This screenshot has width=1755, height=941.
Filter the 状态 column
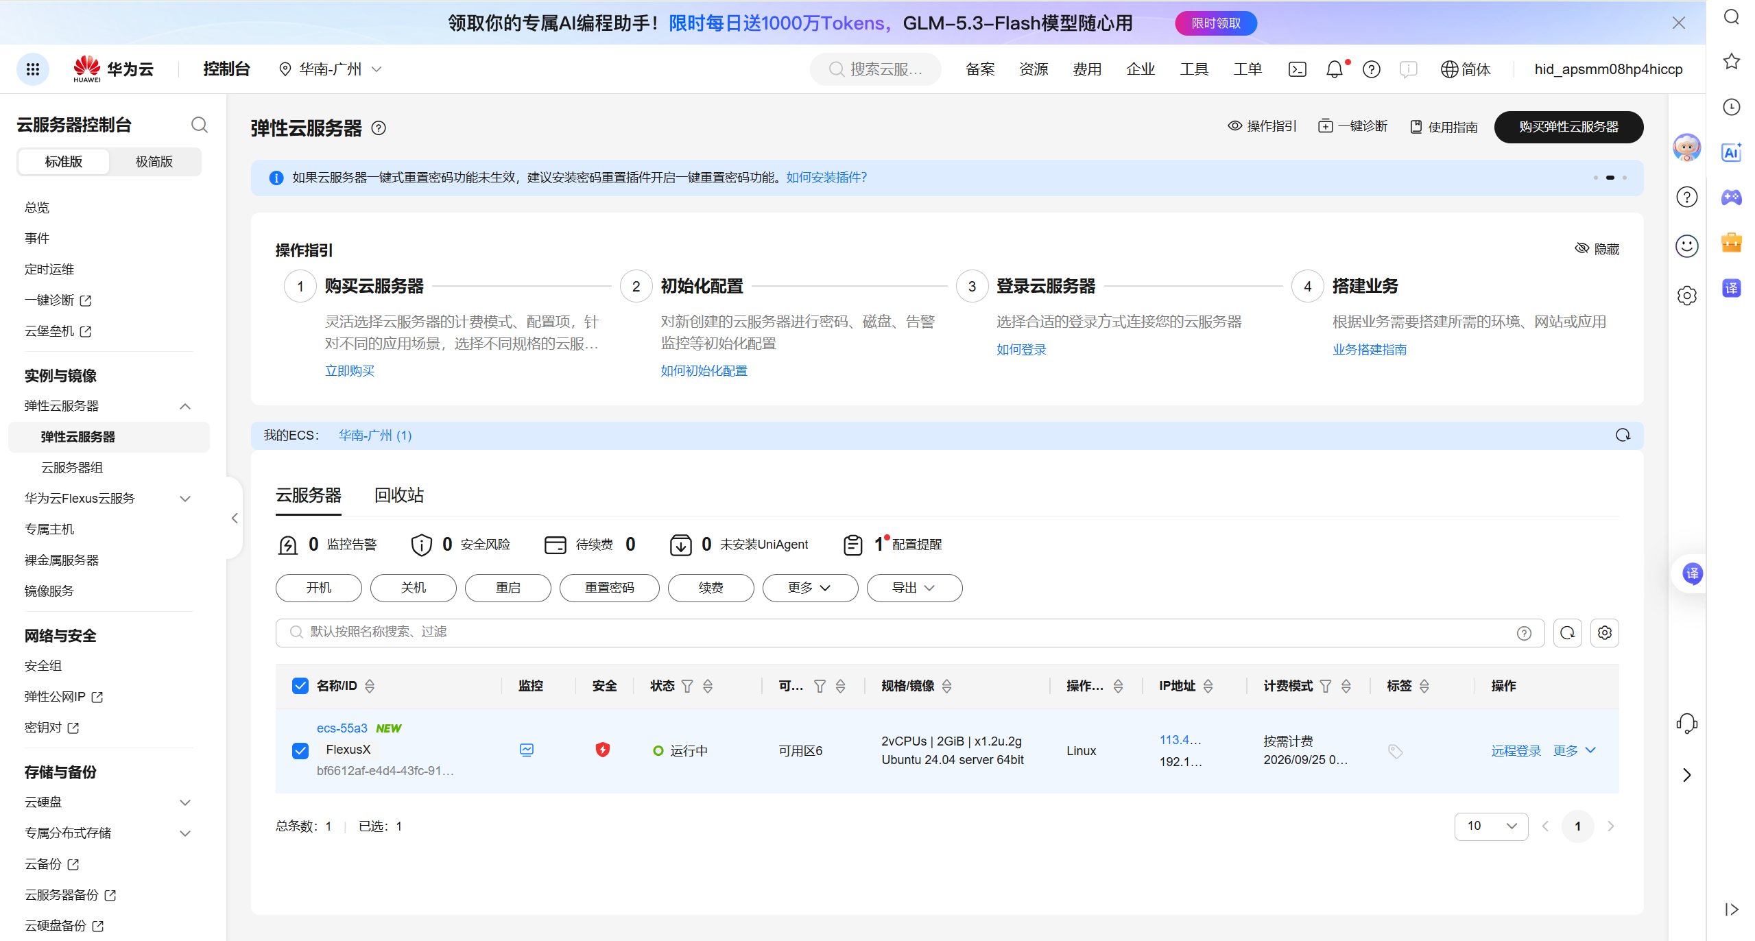(687, 686)
